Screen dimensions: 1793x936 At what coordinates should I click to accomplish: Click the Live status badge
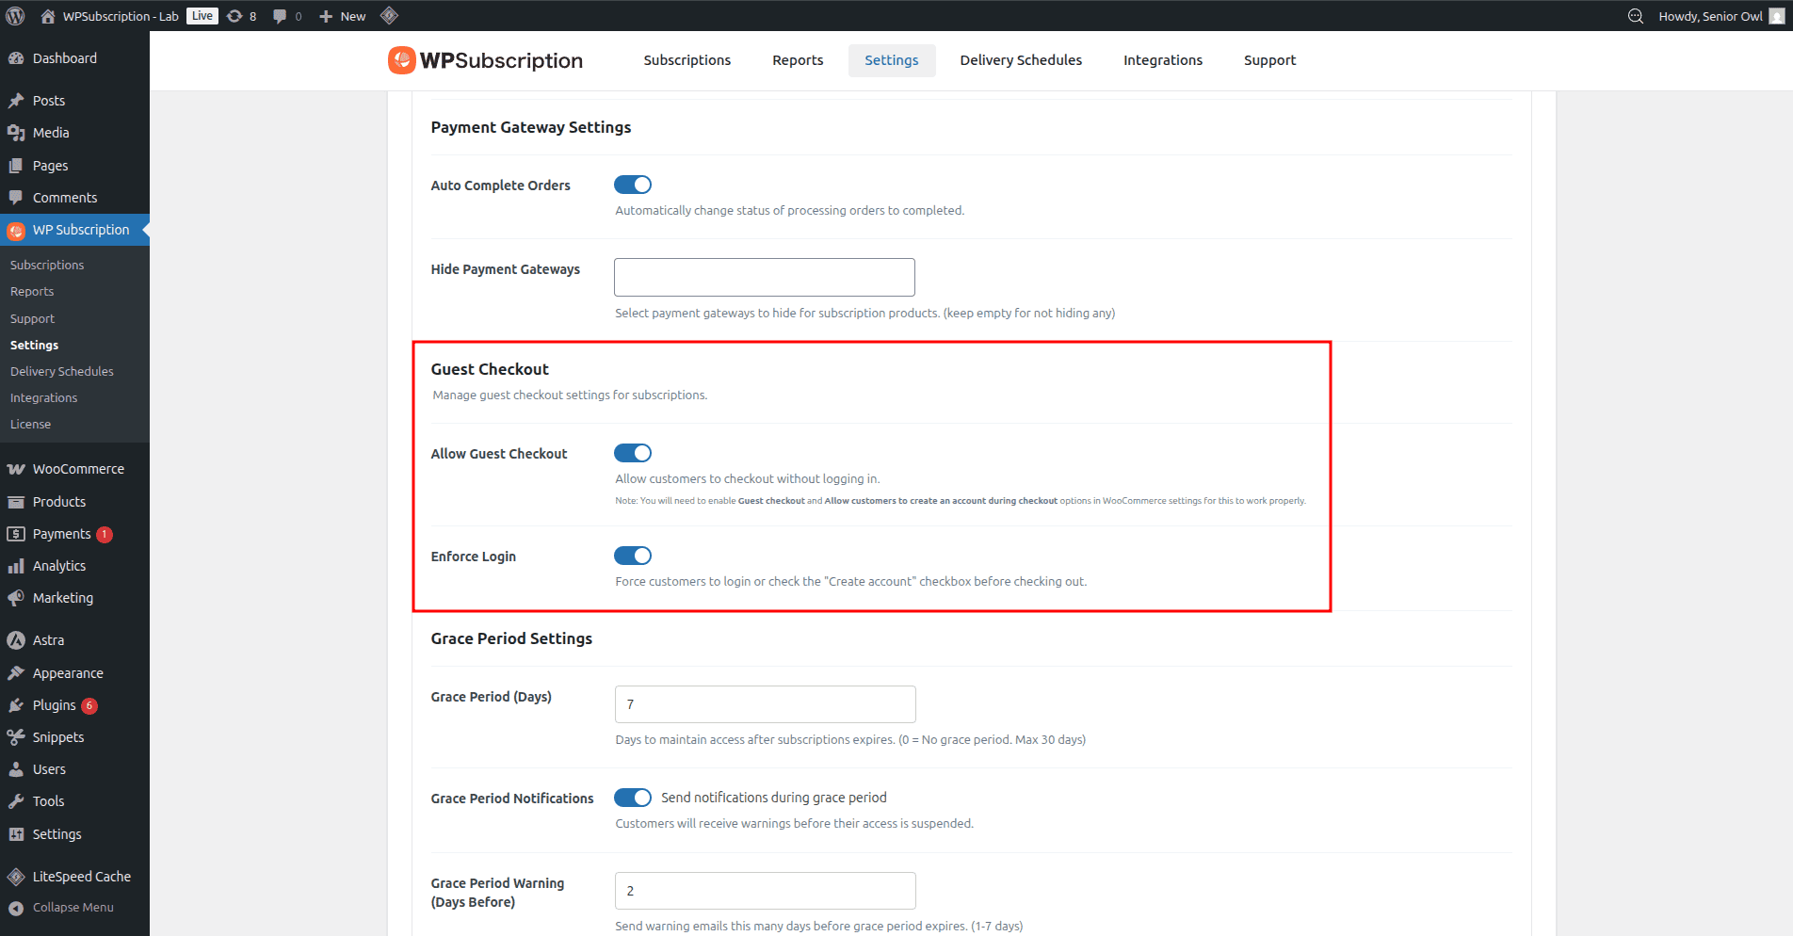click(x=202, y=16)
